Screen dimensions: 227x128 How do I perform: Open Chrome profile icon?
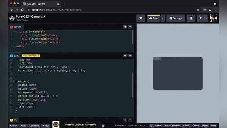point(210,10)
